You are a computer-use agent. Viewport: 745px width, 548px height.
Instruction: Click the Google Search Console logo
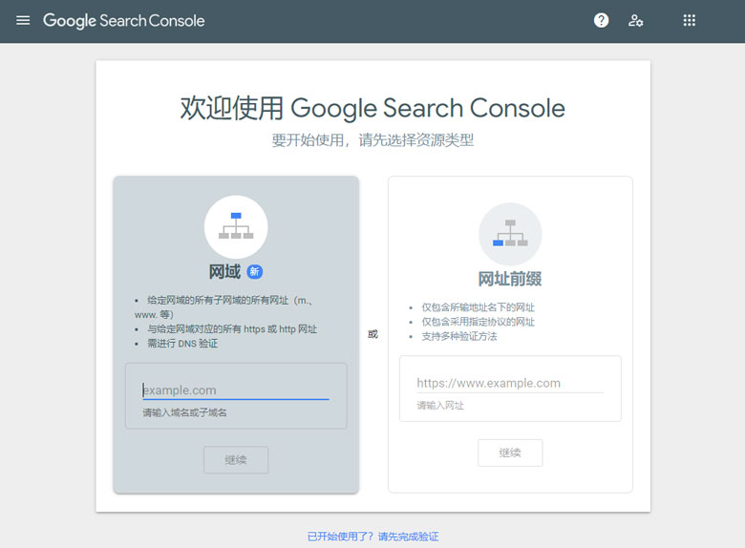(x=123, y=20)
